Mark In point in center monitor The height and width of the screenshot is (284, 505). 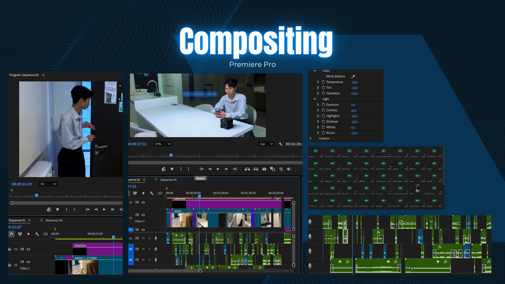181,169
